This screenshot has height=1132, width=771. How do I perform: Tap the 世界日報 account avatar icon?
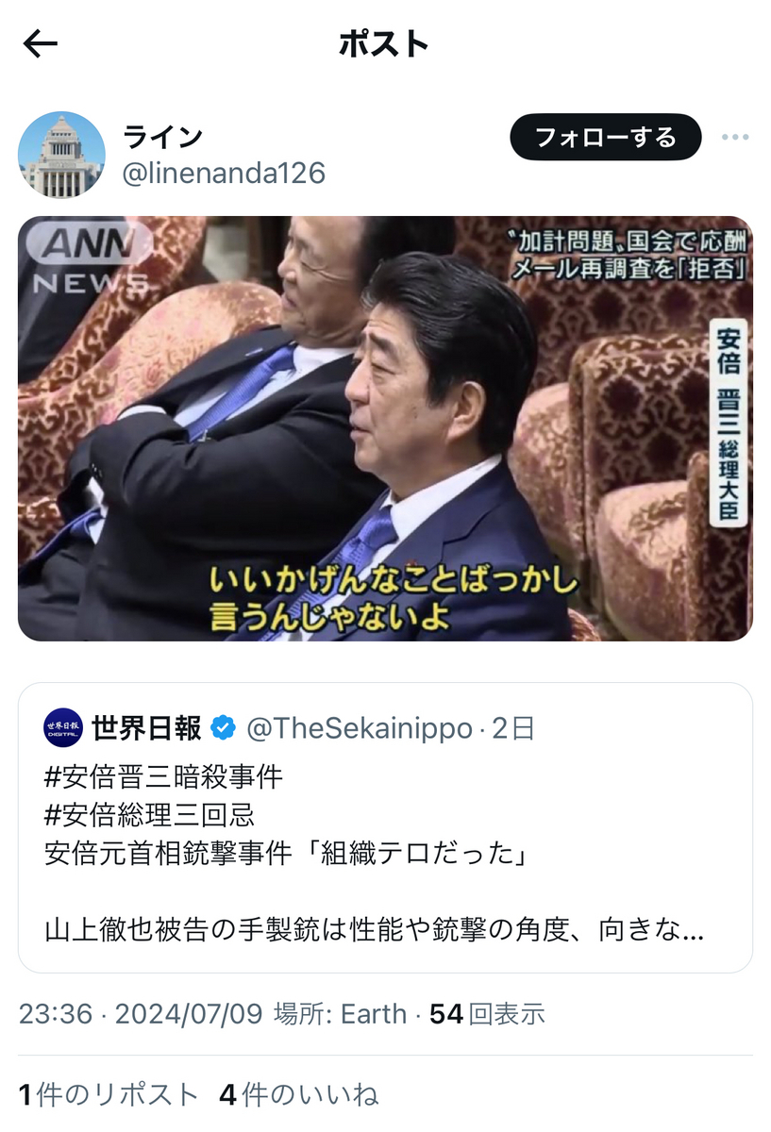coord(63,727)
